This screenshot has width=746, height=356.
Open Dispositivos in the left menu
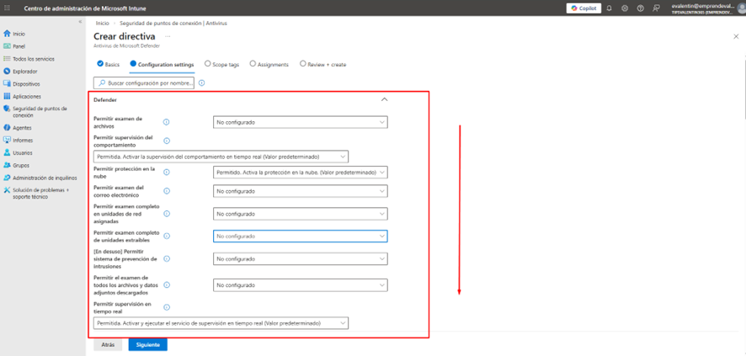[26, 84]
